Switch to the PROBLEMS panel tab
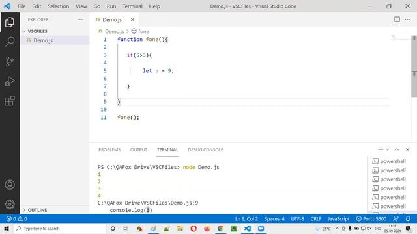The image size is (417, 234). tap(109, 150)
